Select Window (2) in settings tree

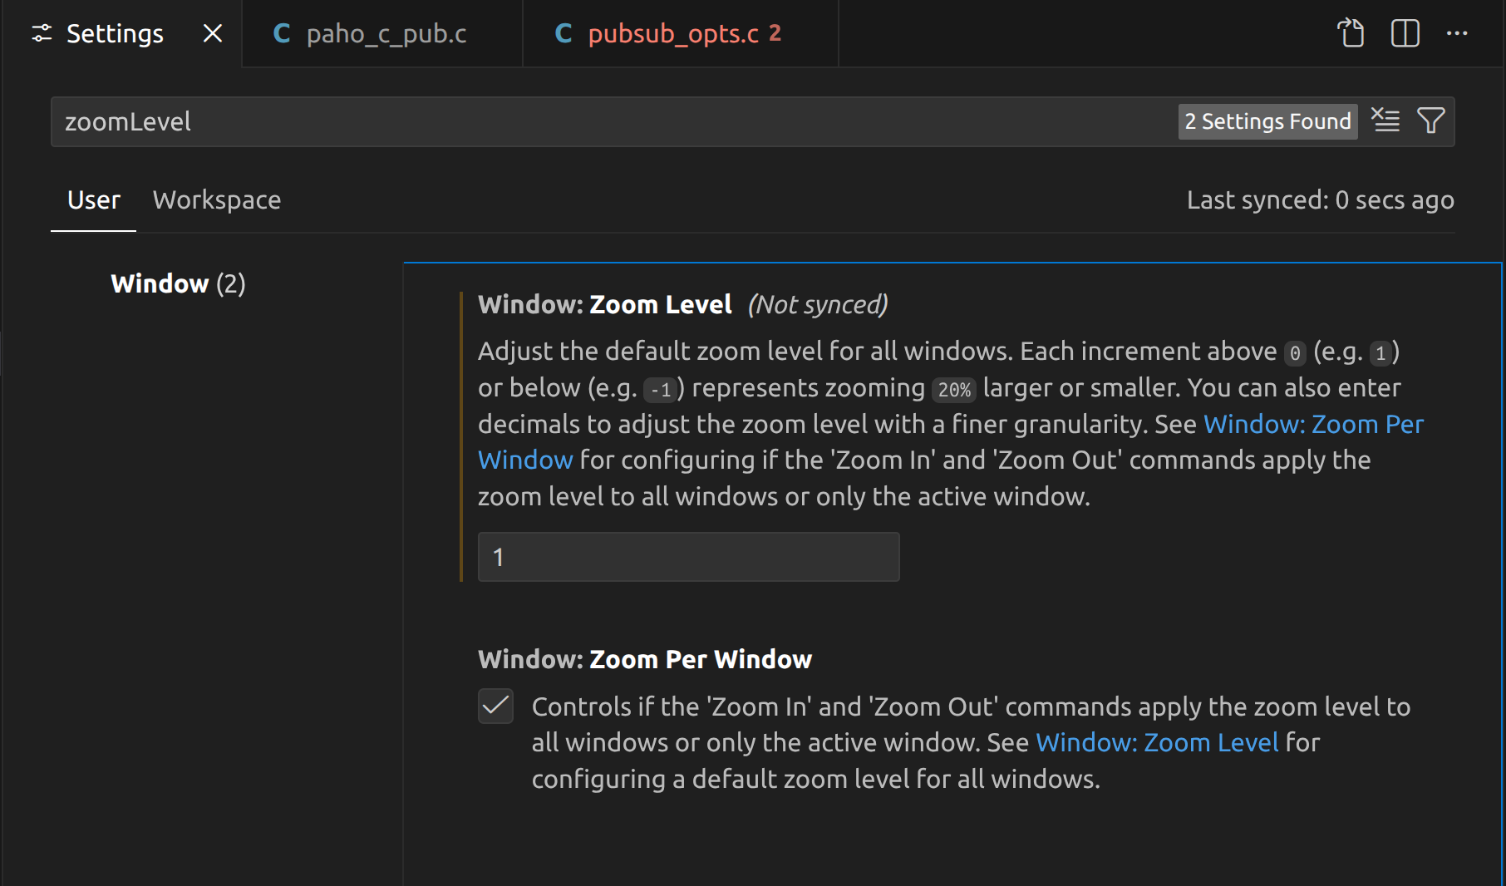pos(178,284)
